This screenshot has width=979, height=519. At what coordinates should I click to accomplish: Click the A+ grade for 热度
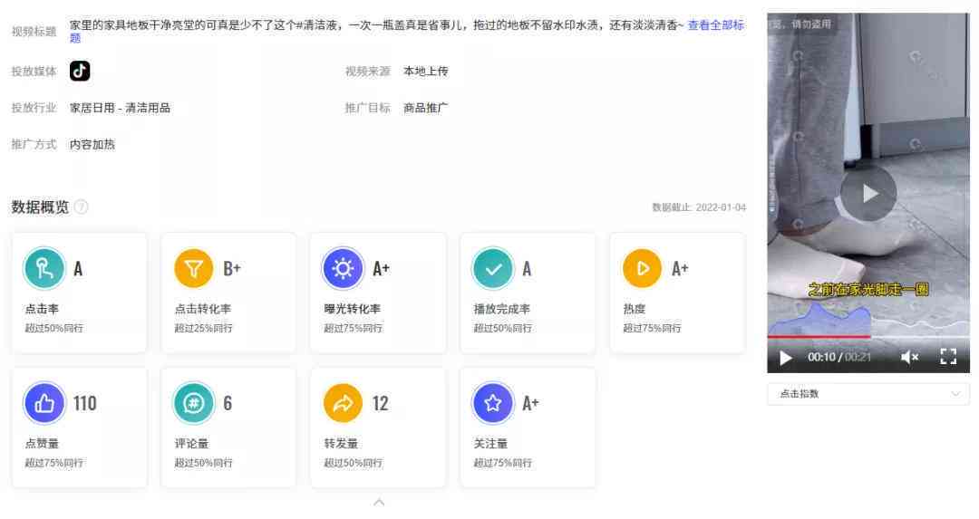pos(680,269)
